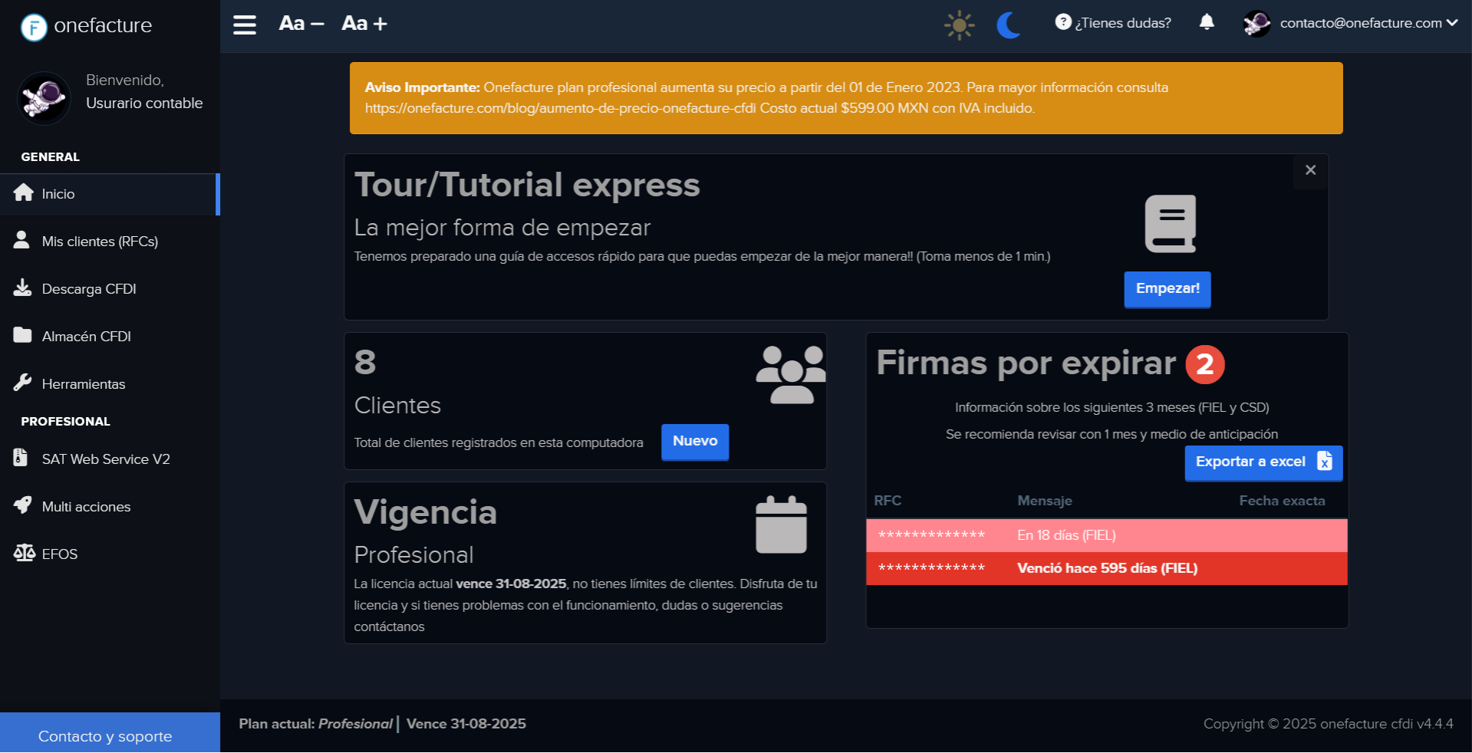Viewport: 1472px width, 753px height.
Task: Expand the contacto@onefacture.com account dropdown
Action: tap(1368, 23)
